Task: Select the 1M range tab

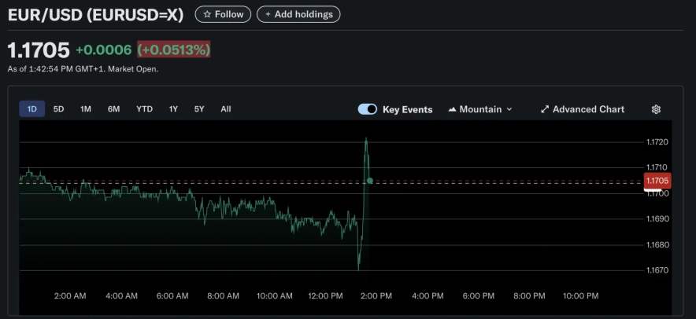Action: point(86,109)
